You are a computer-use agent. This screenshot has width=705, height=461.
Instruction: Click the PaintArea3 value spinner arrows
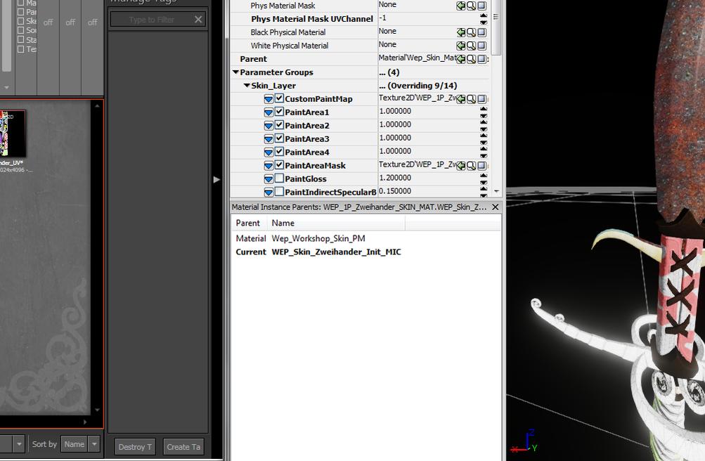484,139
